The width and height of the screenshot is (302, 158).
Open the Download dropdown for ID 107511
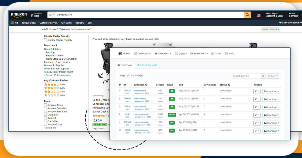pos(271,131)
